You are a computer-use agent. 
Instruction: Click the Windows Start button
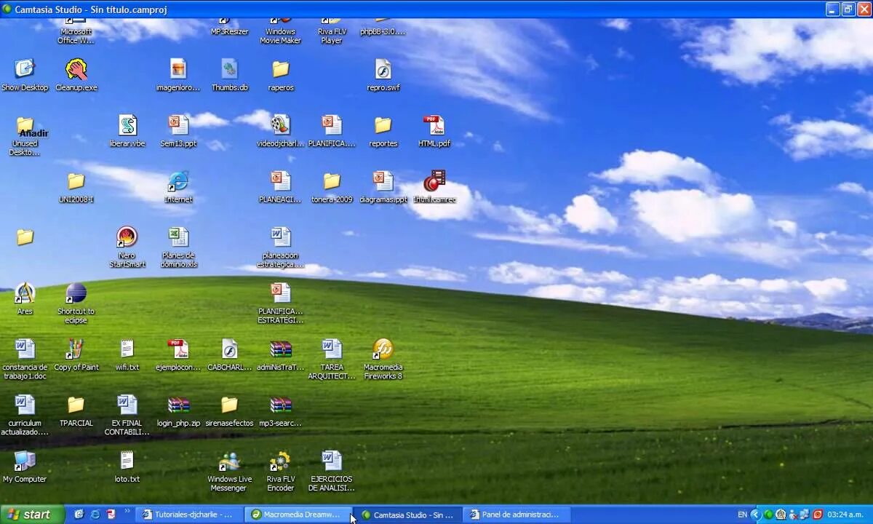point(31,515)
